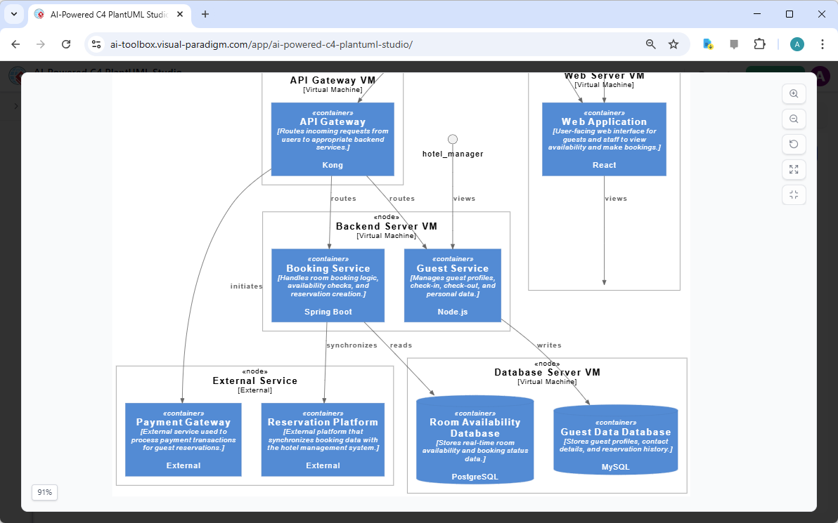Select the API Gateway container in the diagram
The image size is (838, 523).
click(332, 138)
